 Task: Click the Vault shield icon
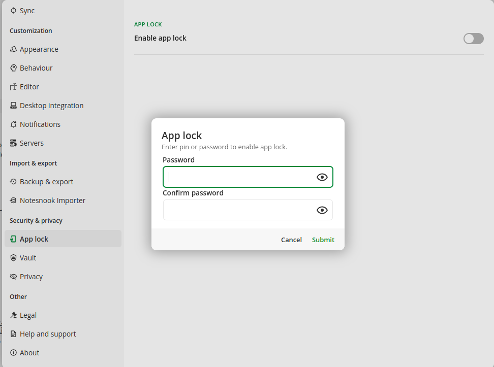(x=13, y=258)
